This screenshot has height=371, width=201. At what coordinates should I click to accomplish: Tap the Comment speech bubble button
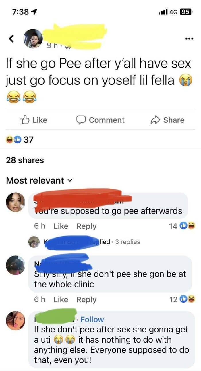point(100,120)
